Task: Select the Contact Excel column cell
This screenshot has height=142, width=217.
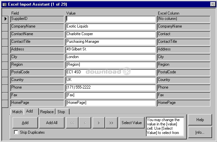Action: pyautogui.click(x=183, y=34)
